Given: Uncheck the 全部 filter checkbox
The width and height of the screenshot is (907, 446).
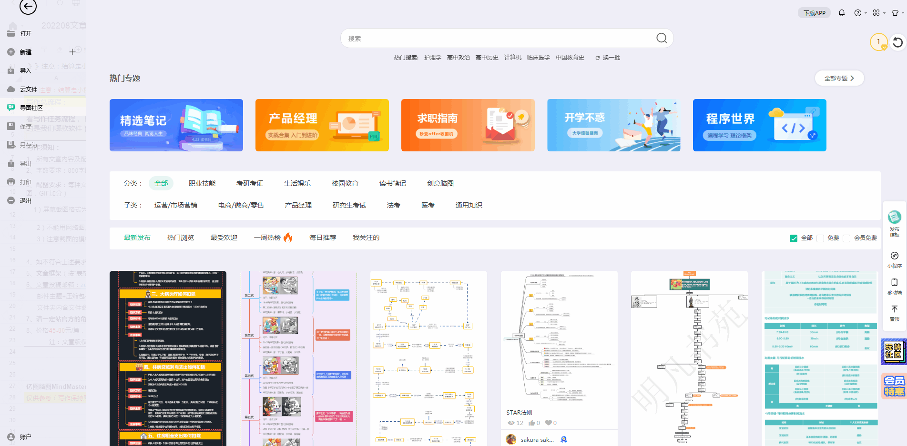Looking at the screenshot, I should pos(794,238).
